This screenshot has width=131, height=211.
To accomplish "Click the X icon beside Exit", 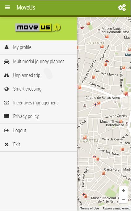I will [6, 144].
